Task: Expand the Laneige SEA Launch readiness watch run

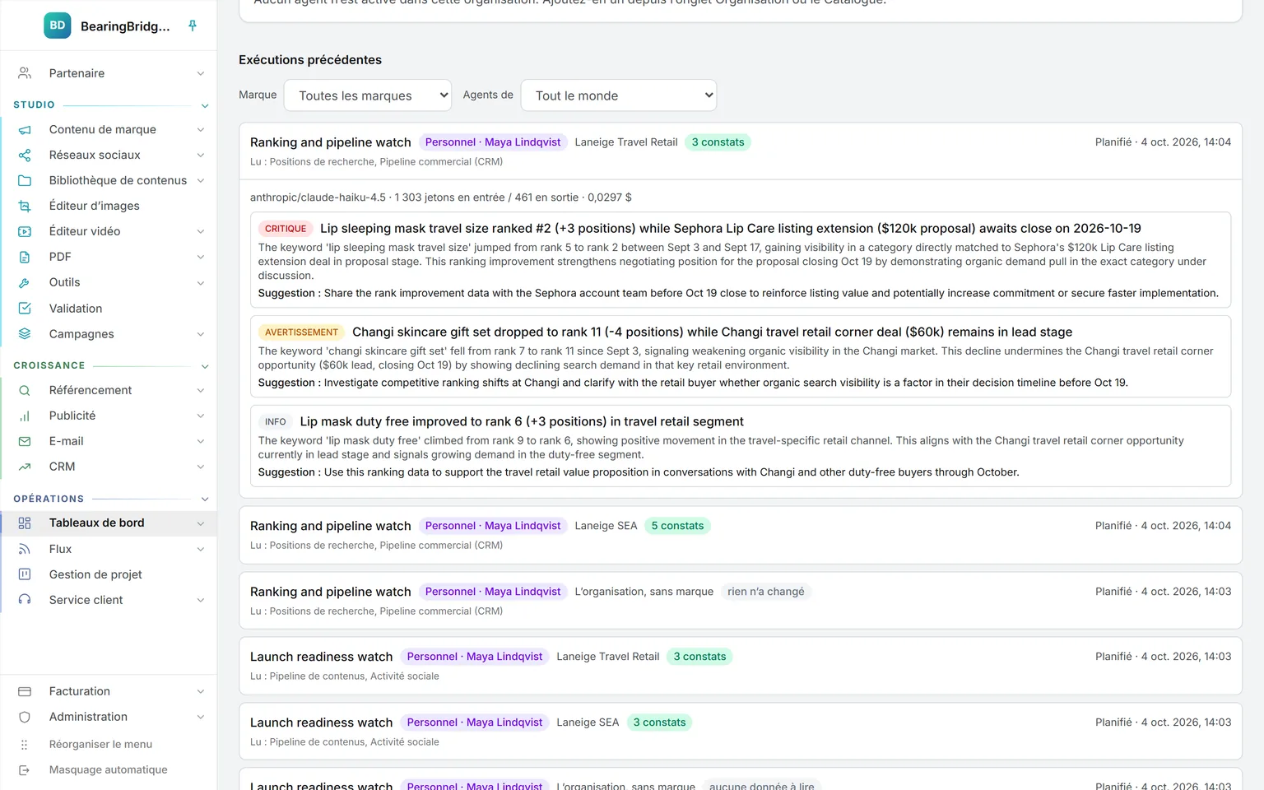Action: pyautogui.click(x=741, y=732)
